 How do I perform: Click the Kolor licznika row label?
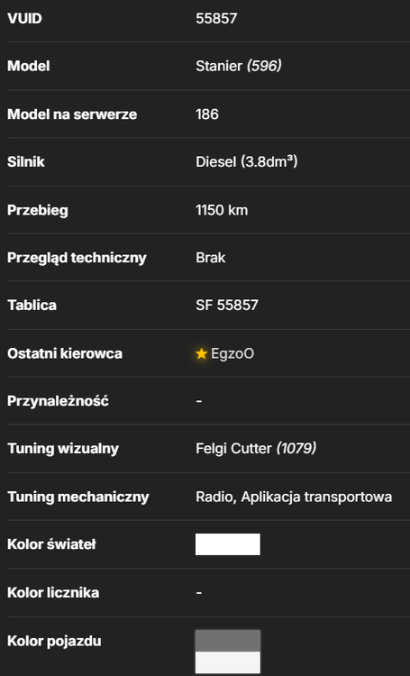53,593
